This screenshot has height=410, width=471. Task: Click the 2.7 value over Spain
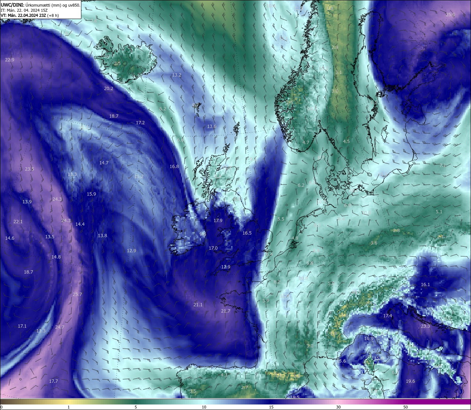tap(244, 388)
